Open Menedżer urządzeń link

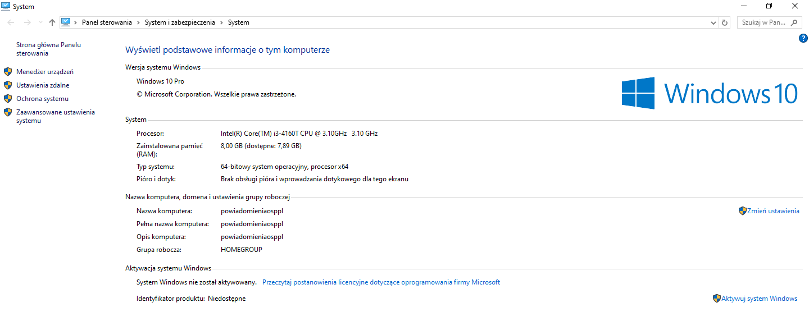[45, 72]
